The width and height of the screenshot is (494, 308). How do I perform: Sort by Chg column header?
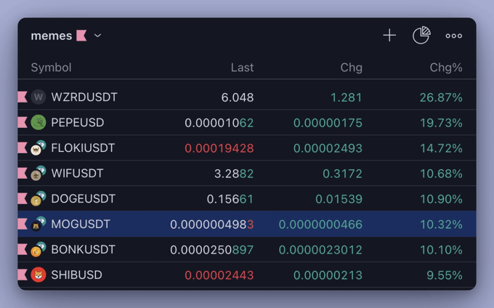[x=352, y=68]
